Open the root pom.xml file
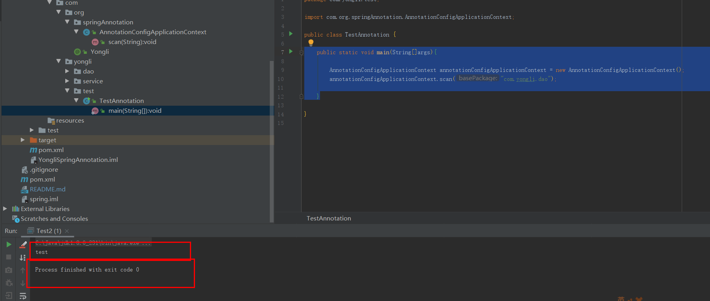Image resolution: width=710 pixels, height=301 pixels. tap(42, 180)
